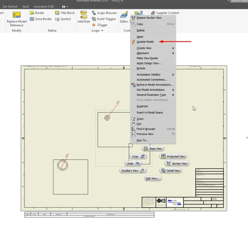Click the Replace Model Reference icon
Image resolution: width=248 pixels, height=226 pixels.
(x=17, y=15)
